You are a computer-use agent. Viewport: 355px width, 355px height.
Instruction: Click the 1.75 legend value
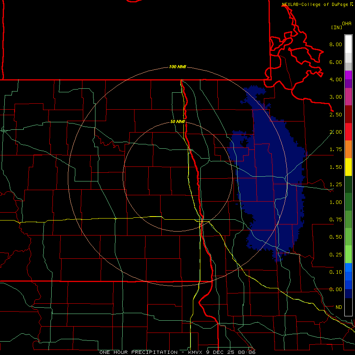tap(336, 149)
